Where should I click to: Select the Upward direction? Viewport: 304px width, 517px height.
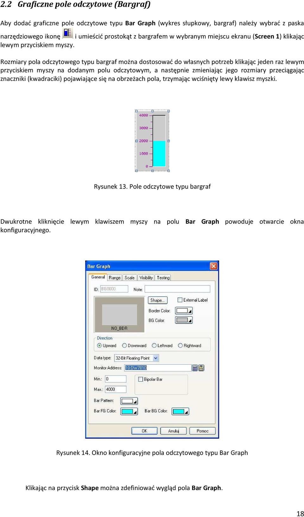(x=99, y=346)
